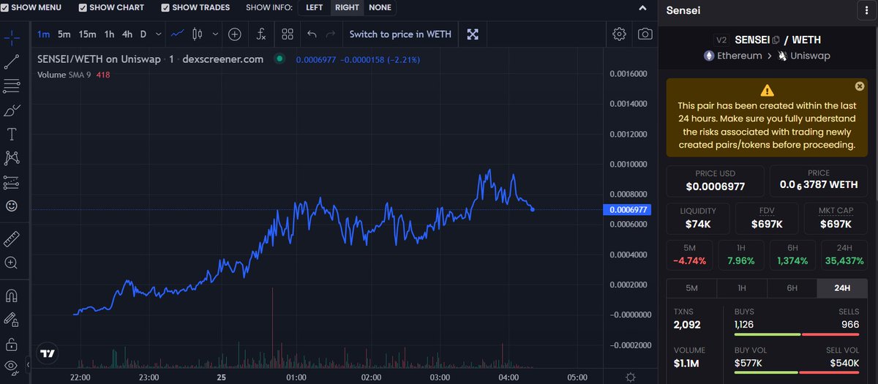
Task: Select the candlestick chart style
Action: point(196,34)
